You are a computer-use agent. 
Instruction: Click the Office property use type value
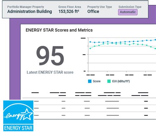pos(93,11)
